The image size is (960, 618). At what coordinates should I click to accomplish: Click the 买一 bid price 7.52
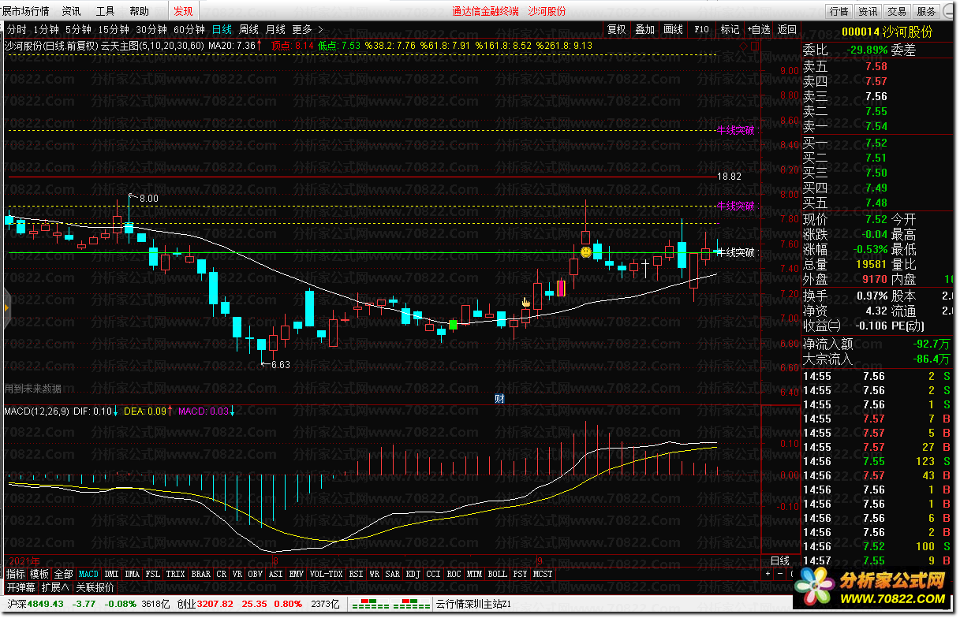tap(876, 143)
